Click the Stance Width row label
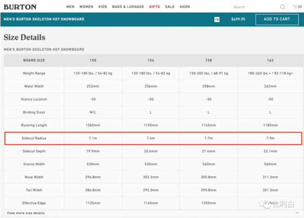Viewport: 304px width, 218px height. [x=34, y=164]
